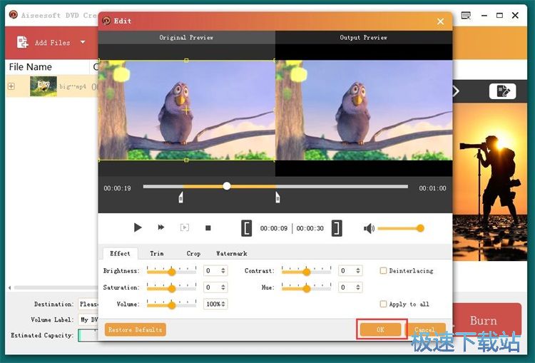
Task: Mute audio via the speaker icon
Action: [369, 228]
